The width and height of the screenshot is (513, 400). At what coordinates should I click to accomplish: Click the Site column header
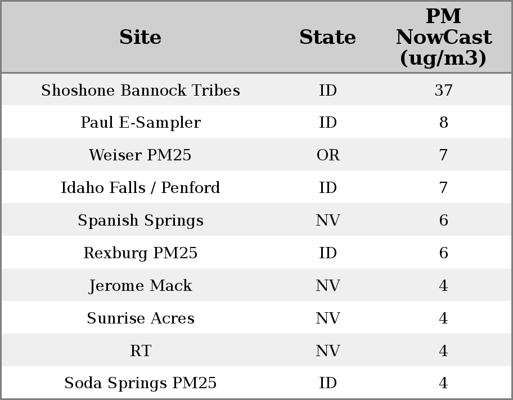coord(141,37)
